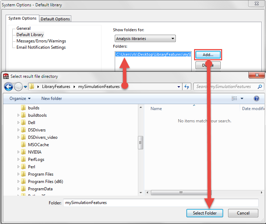Expand the Program Files tree node
The height and width of the screenshot is (224, 266).
[x=18, y=174]
